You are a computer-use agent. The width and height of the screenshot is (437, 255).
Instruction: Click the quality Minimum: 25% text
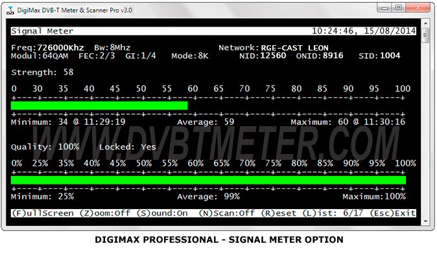pos(43,197)
